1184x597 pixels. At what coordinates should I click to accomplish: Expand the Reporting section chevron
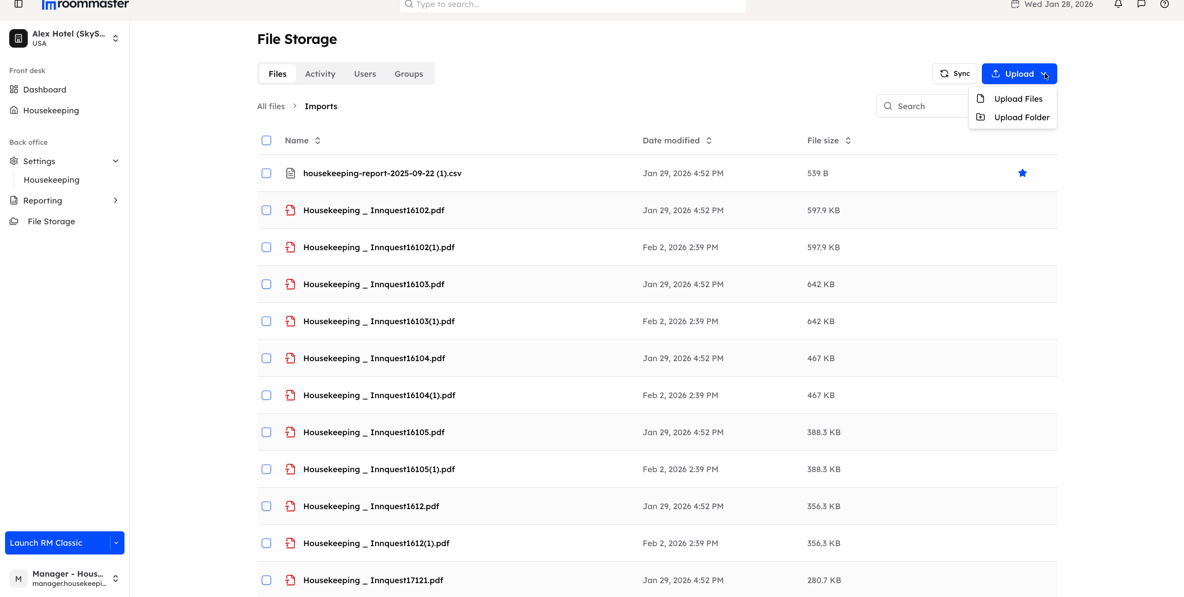pos(116,200)
